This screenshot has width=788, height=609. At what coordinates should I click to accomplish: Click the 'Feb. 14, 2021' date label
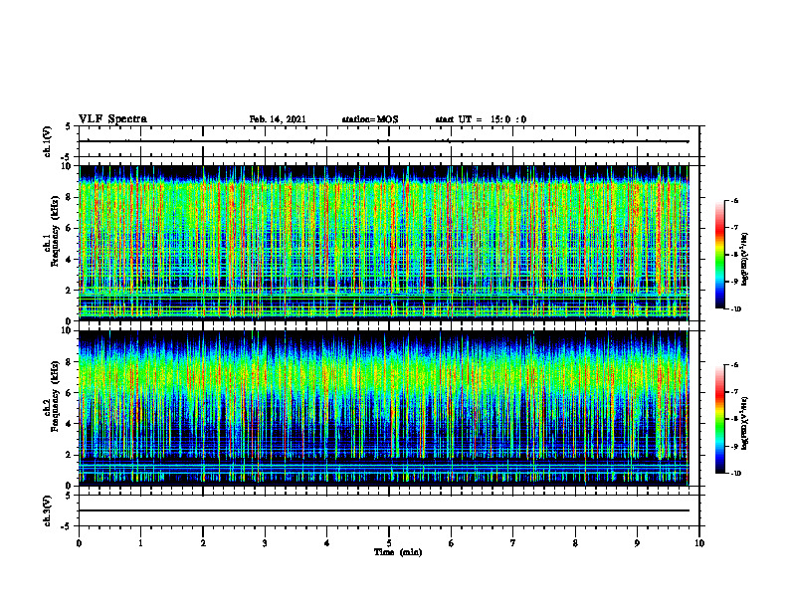coord(278,119)
